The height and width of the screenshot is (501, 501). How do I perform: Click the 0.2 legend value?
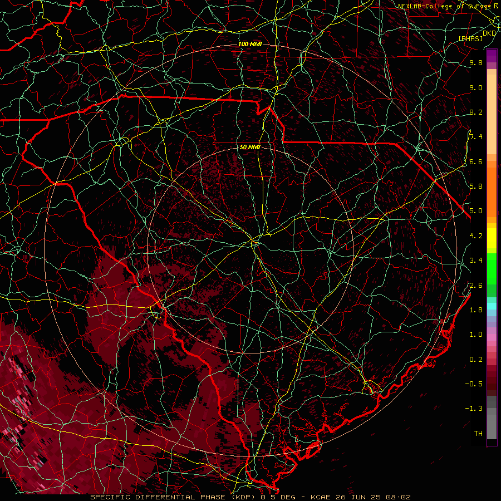(x=476, y=359)
